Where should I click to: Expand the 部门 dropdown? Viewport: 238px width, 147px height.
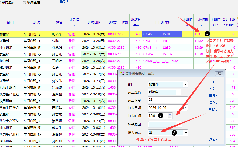(x=186, y=84)
